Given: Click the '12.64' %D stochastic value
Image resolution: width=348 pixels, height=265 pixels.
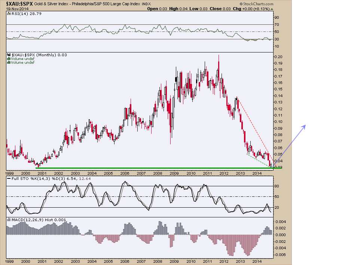Looking at the screenshot, I should click(x=85, y=179).
